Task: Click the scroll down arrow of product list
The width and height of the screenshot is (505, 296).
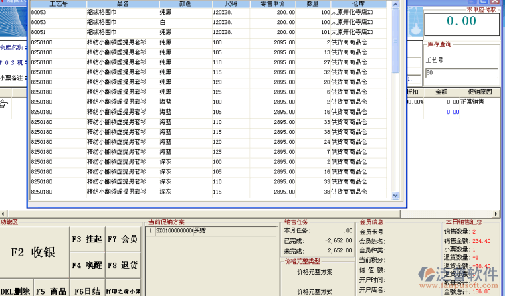Action: pyautogui.click(x=396, y=195)
